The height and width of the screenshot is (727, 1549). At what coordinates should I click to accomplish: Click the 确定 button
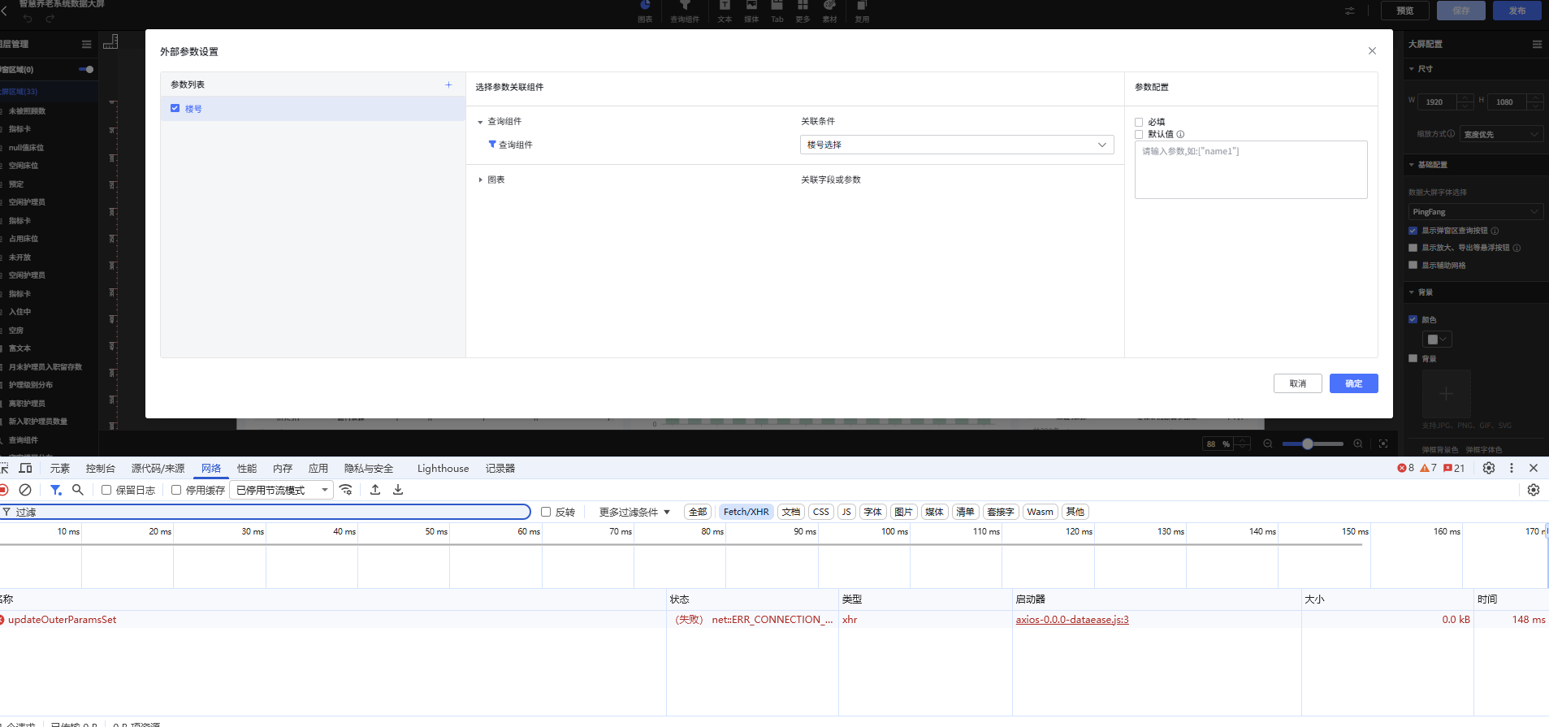tap(1353, 383)
